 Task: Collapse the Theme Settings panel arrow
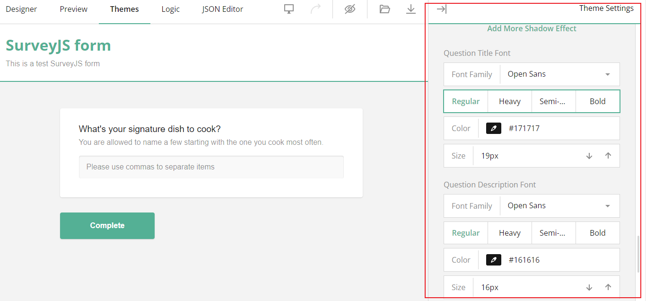click(441, 9)
